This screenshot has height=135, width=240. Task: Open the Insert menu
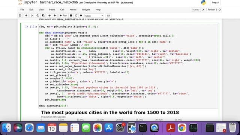52,9
